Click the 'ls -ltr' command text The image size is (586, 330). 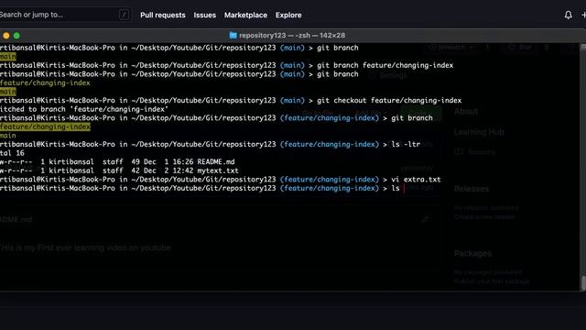click(406, 144)
